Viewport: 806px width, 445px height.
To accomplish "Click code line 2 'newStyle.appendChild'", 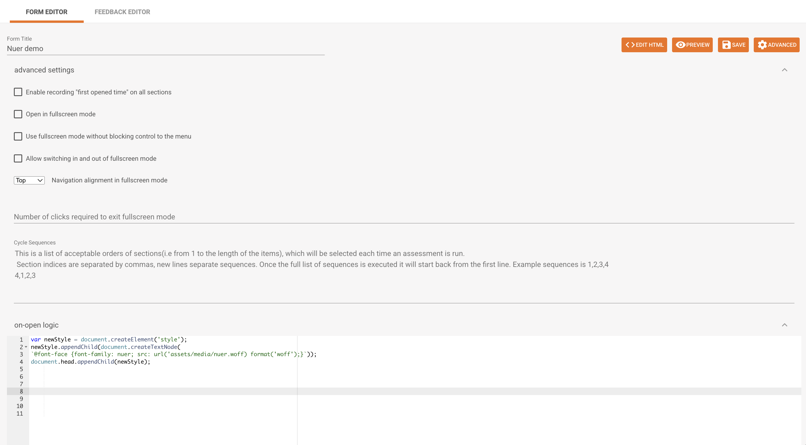I will point(106,347).
